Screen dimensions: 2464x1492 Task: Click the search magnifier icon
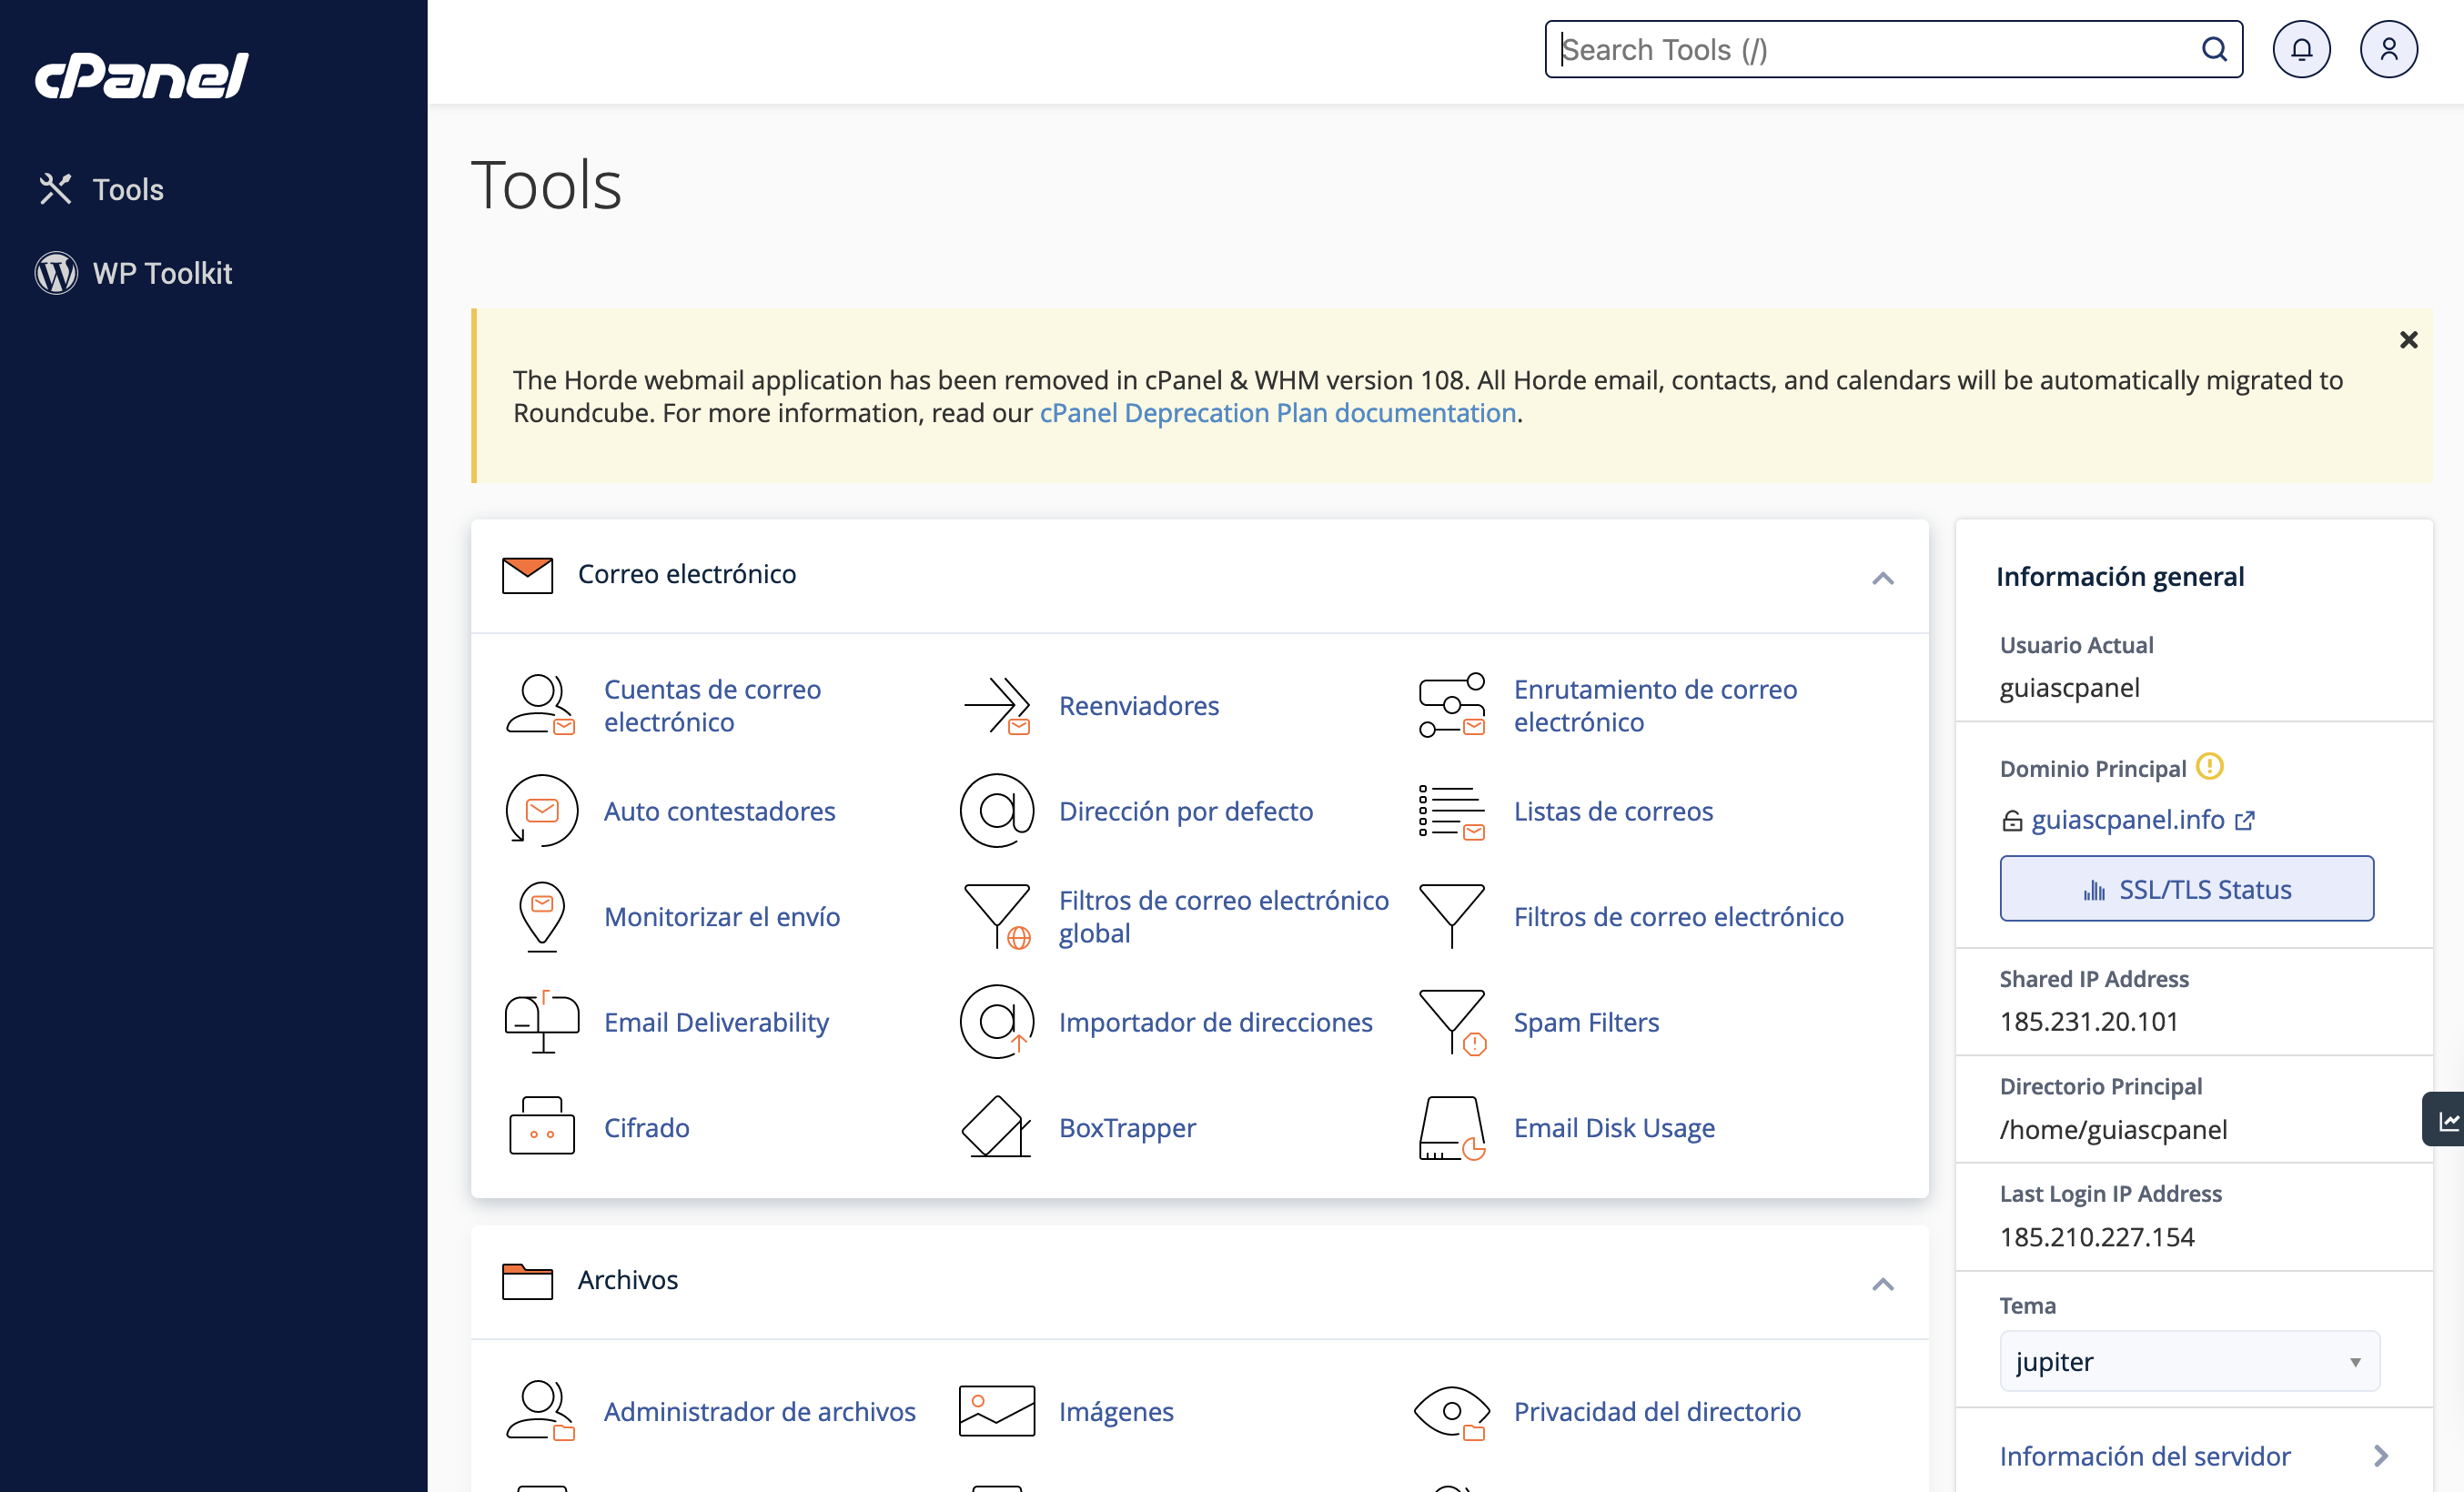pos(2214,49)
